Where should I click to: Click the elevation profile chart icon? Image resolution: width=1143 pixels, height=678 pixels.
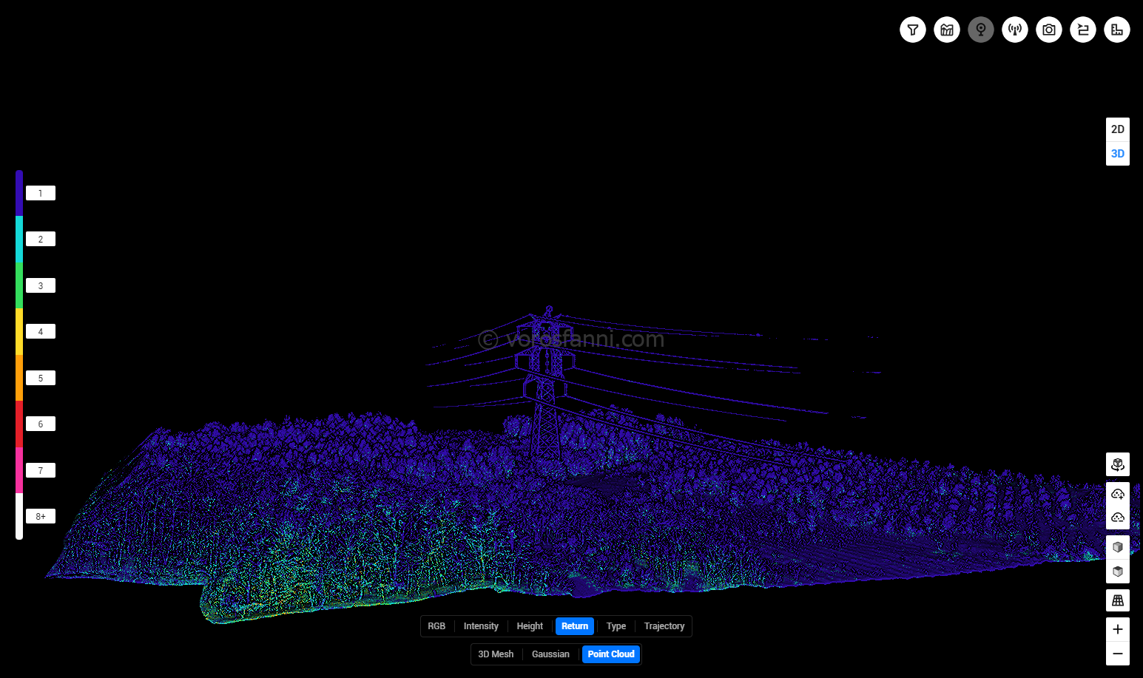(947, 30)
